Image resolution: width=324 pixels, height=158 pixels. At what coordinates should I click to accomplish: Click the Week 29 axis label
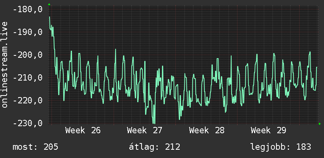(x=269, y=130)
